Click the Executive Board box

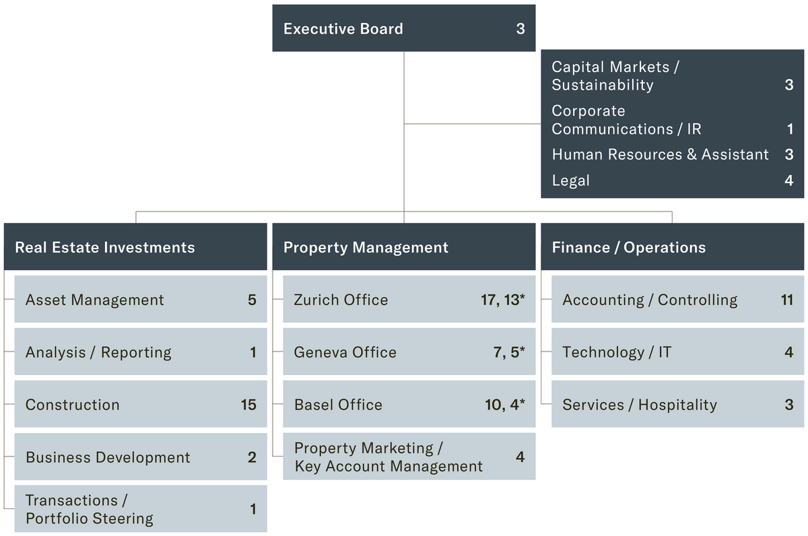pyautogui.click(x=403, y=29)
